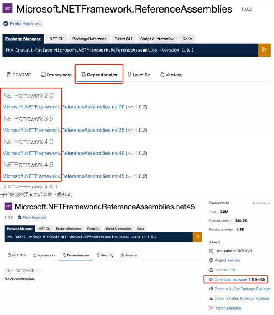Switch to net45 page .NET CLI tab
Image resolution: width=274 pixels, height=315 pixels.
(x=44, y=229)
